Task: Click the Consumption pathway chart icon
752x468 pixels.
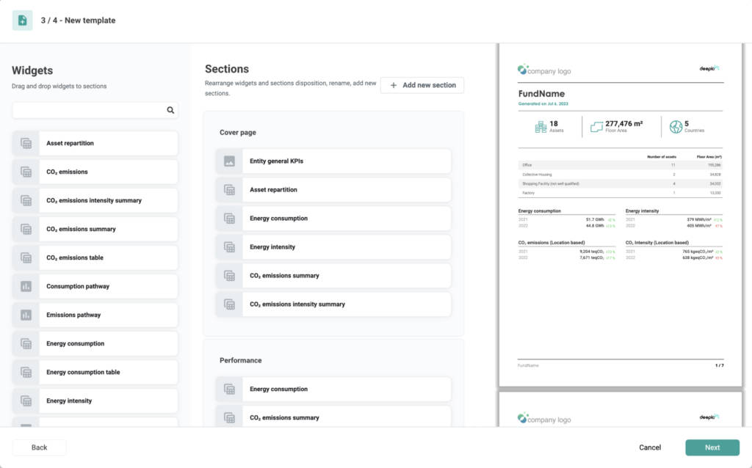Action: pyautogui.click(x=26, y=287)
